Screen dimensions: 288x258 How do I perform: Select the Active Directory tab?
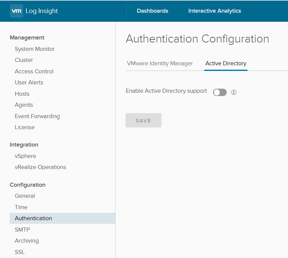coord(225,63)
